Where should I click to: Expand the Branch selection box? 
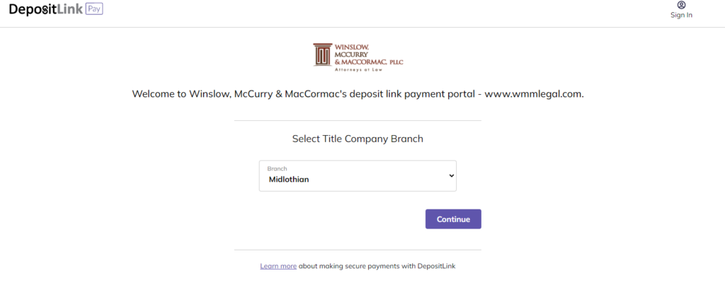358,176
